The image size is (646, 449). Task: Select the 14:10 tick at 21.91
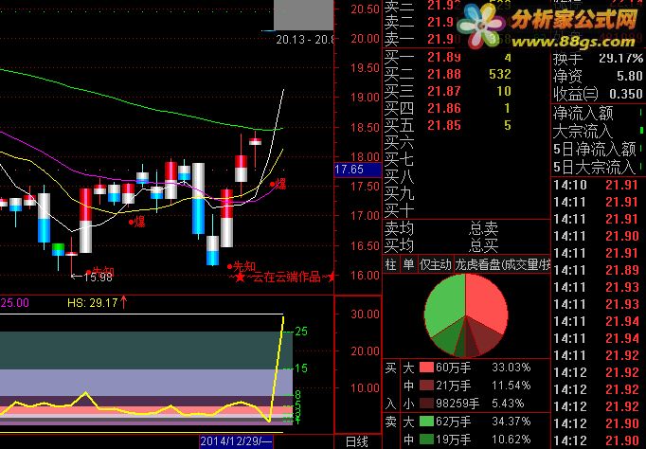598,185
